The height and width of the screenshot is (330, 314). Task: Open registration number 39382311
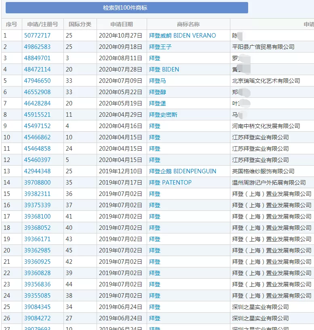37,194
